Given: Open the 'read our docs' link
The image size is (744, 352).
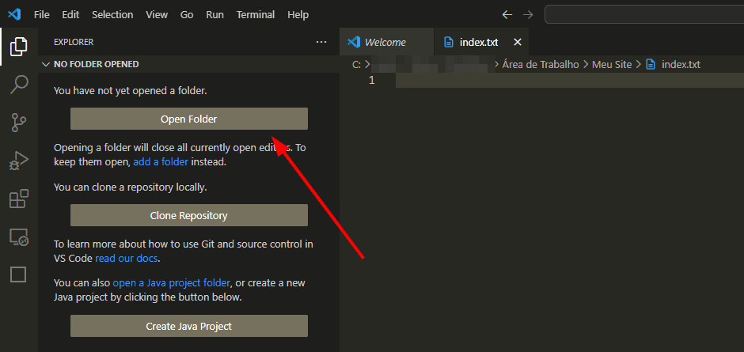Looking at the screenshot, I should pos(127,259).
